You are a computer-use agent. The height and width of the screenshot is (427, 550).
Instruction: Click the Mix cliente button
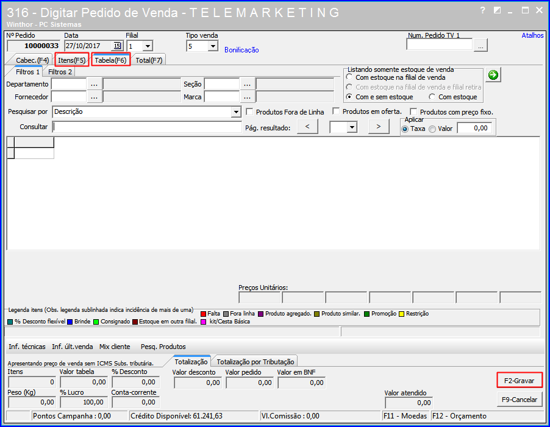click(115, 347)
